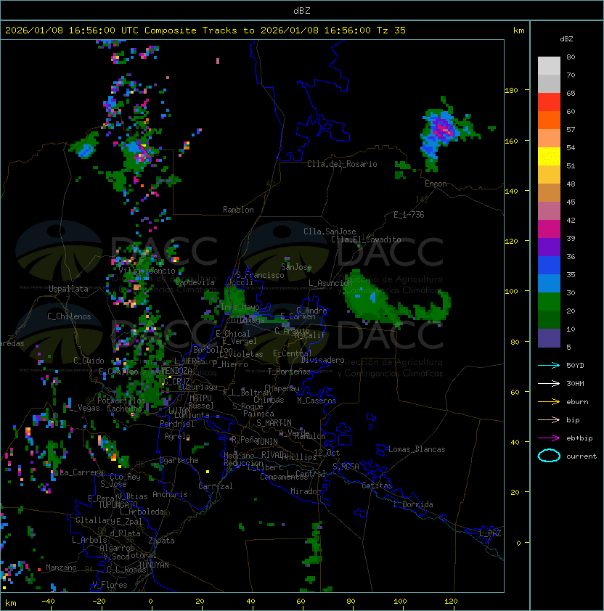This screenshot has width=604, height=611.
Task: Click the 'Divisadero' map label
Action: click(323, 360)
